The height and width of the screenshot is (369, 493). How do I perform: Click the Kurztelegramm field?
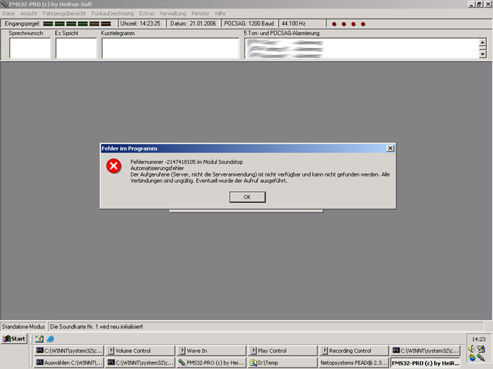tap(170, 48)
